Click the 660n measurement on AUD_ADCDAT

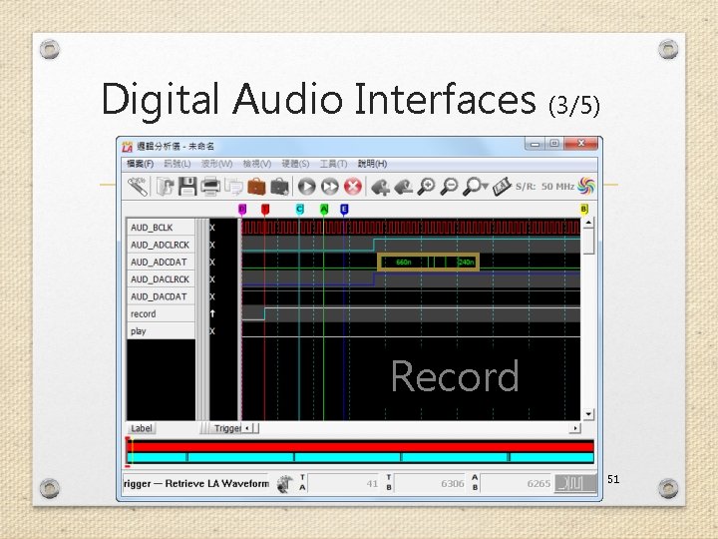[x=404, y=263]
